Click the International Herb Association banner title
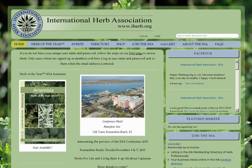This screenshot has height=168, width=252. pyautogui.click(x=99, y=20)
